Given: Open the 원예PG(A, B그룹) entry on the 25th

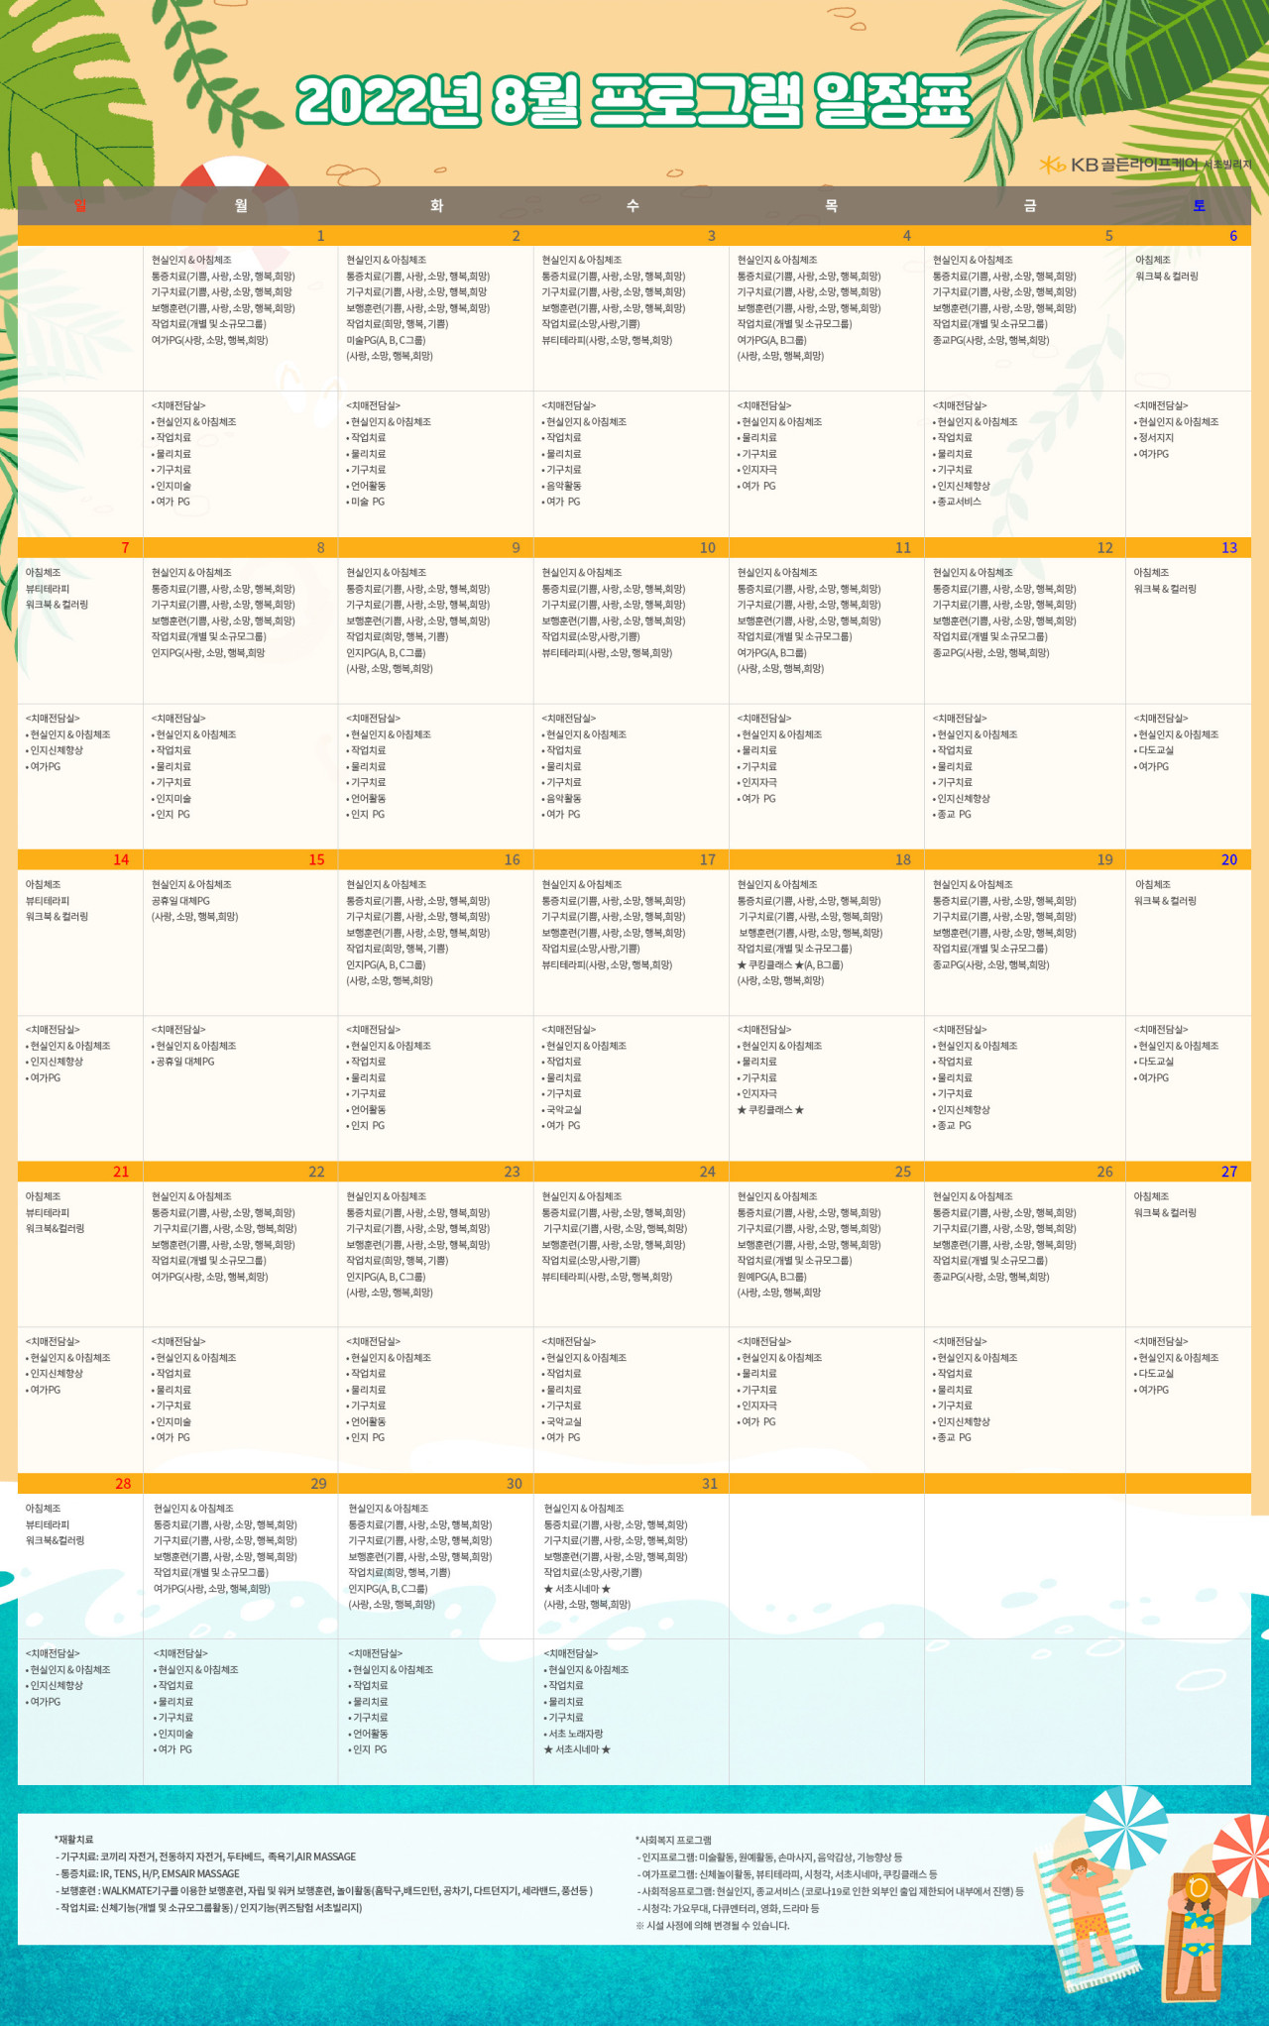Looking at the screenshot, I should point(772,1277).
